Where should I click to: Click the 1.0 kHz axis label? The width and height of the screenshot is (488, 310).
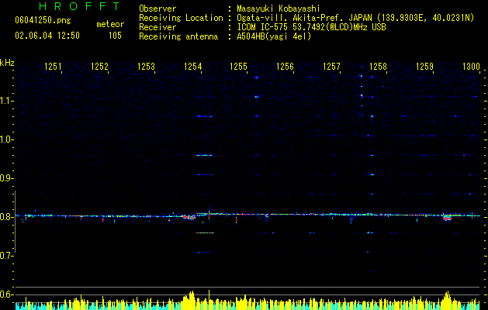[6, 139]
